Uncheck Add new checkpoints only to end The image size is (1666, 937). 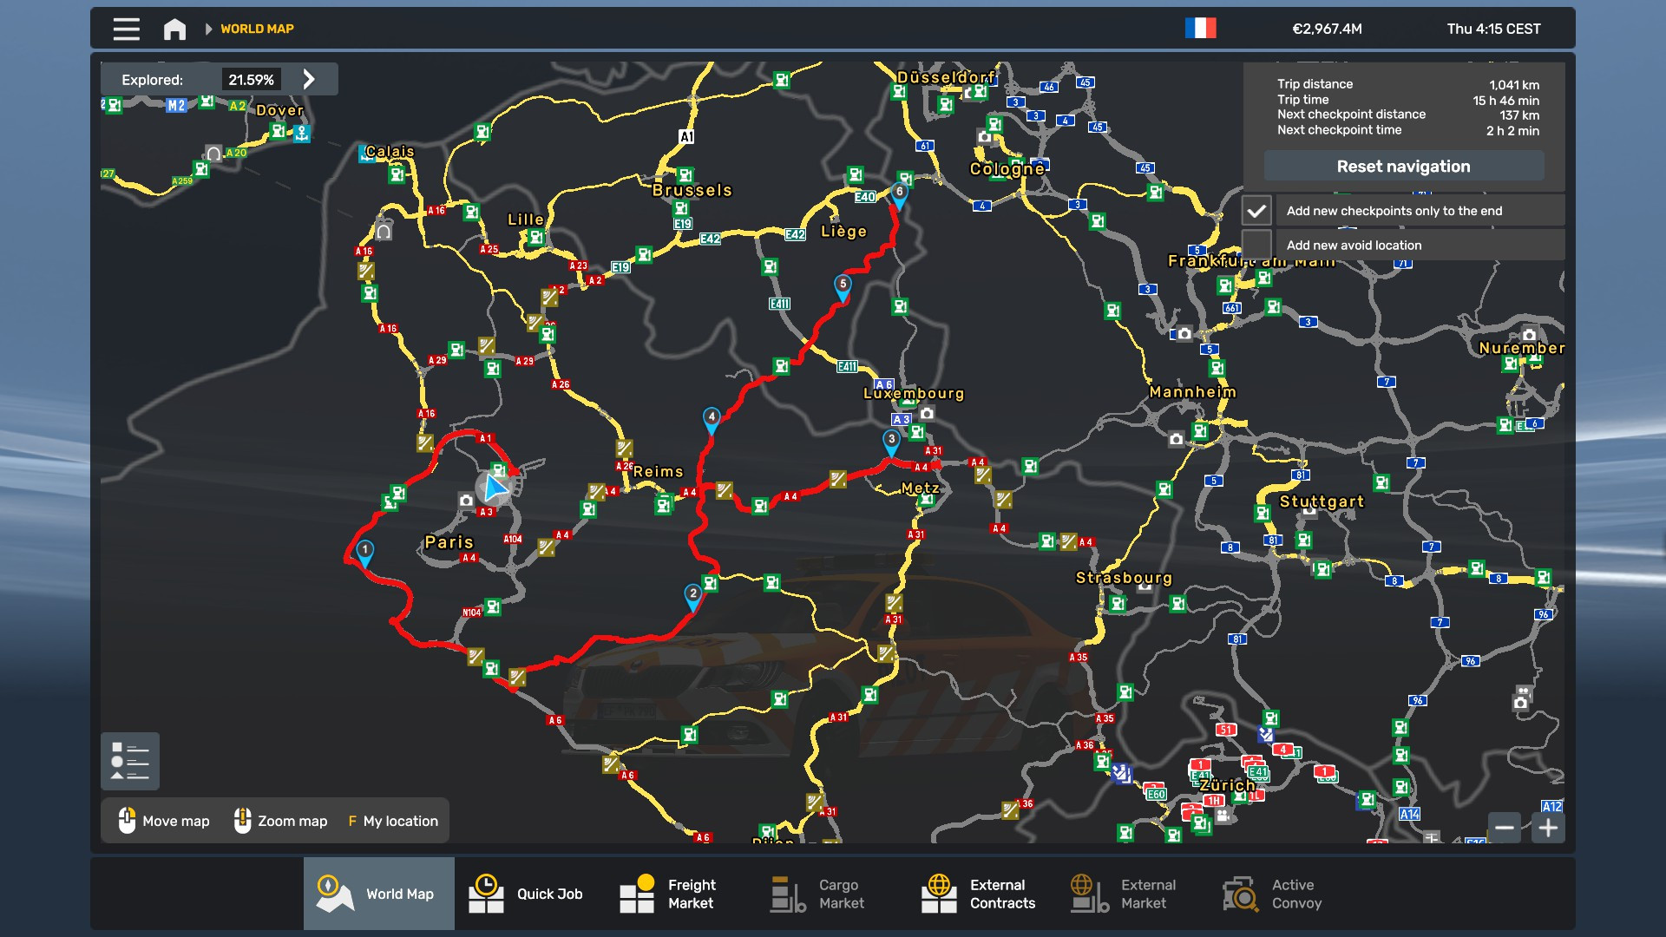point(1256,211)
